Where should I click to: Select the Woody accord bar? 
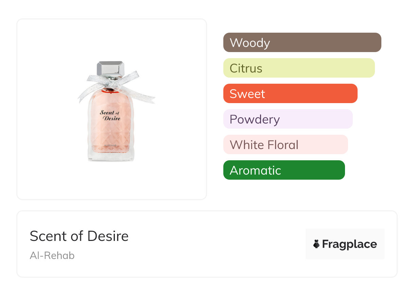tap(302, 43)
